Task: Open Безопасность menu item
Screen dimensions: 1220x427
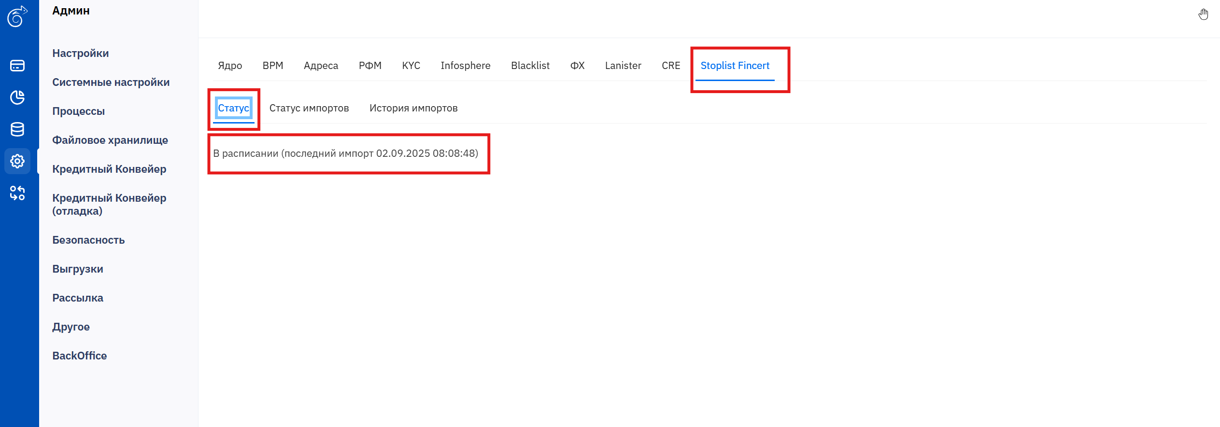Action: (88, 240)
